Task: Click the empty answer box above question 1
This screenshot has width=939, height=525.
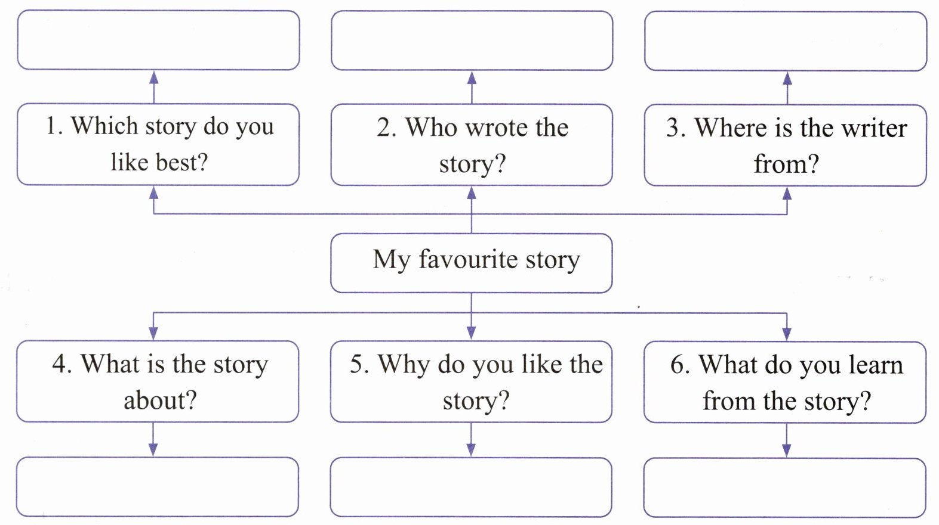Action: pos(158,40)
